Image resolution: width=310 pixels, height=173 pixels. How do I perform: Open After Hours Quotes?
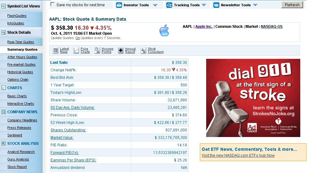click(22, 57)
